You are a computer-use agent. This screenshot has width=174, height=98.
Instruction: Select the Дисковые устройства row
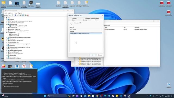pos(15,29)
